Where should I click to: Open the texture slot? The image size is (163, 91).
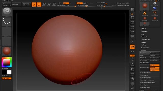tap(7, 42)
